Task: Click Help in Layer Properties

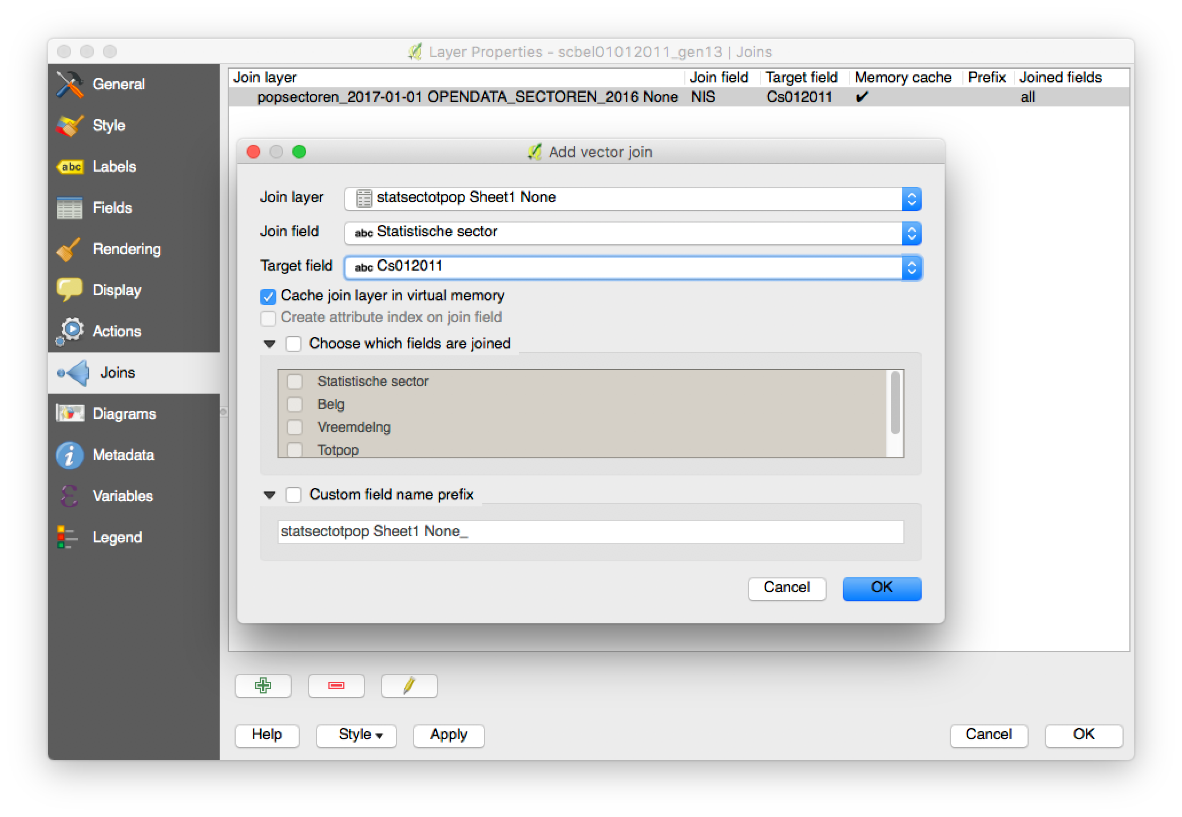Action: pos(267,735)
